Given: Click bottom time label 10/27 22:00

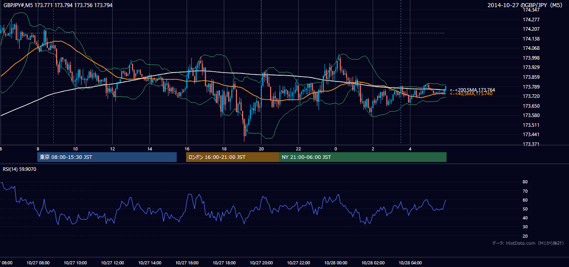Looking at the screenshot, I should pyautogui.click(x=298, y=263).
